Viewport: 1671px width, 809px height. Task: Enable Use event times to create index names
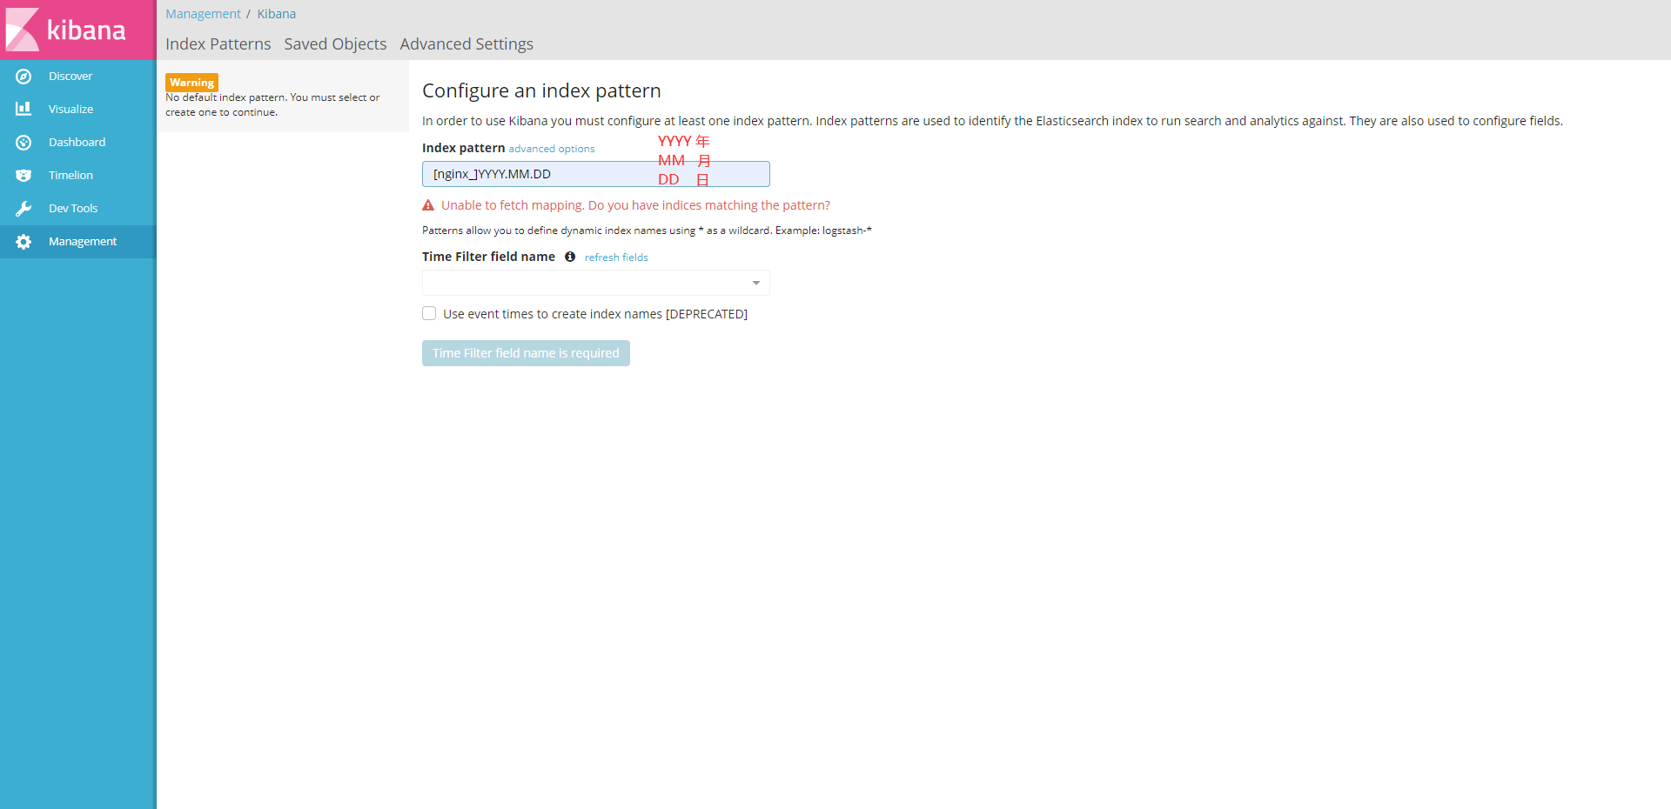(429, 313)
